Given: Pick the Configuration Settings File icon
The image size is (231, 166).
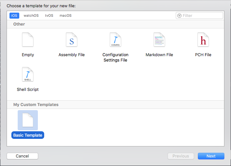Looking at the screenshot, I should [x=115, y=40].
